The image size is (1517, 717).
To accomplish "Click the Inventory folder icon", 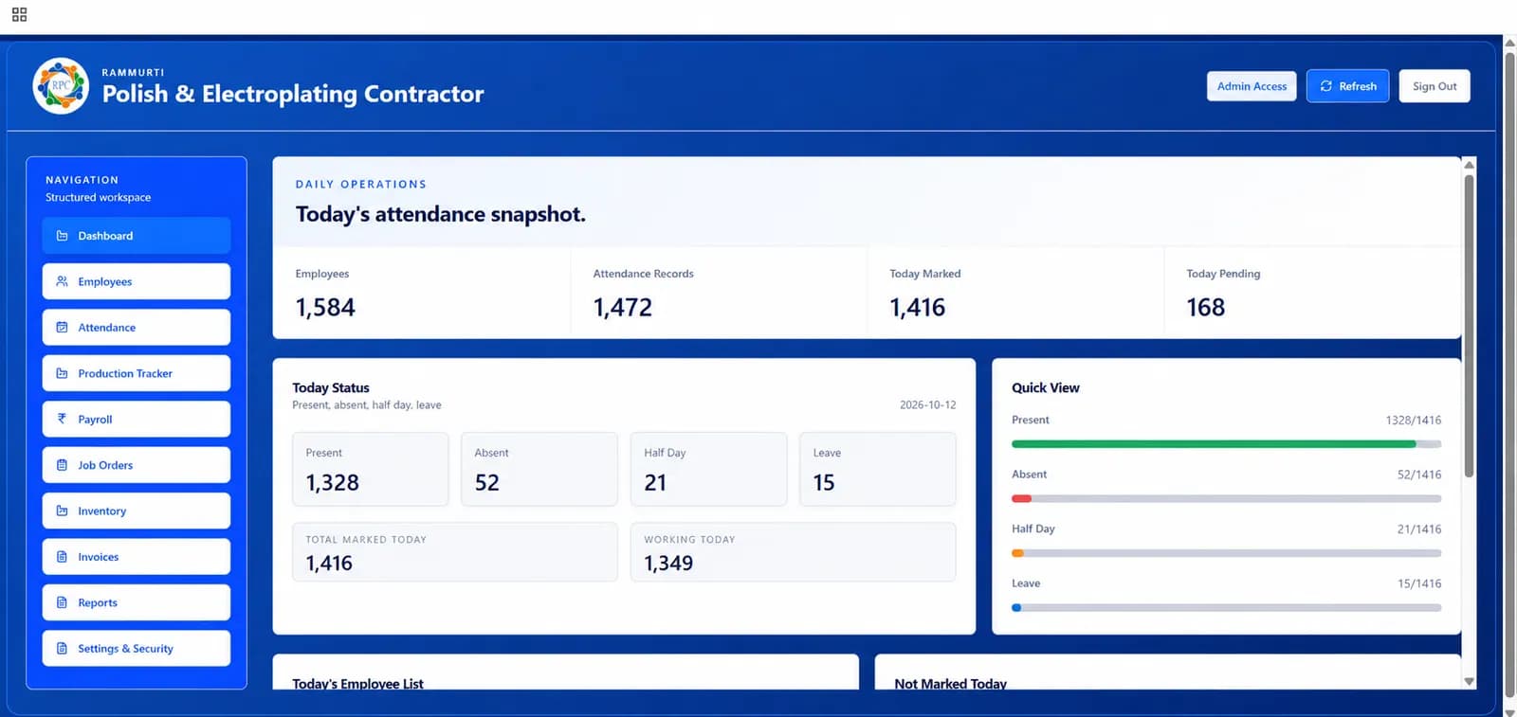I will click(x=62, y=511).
